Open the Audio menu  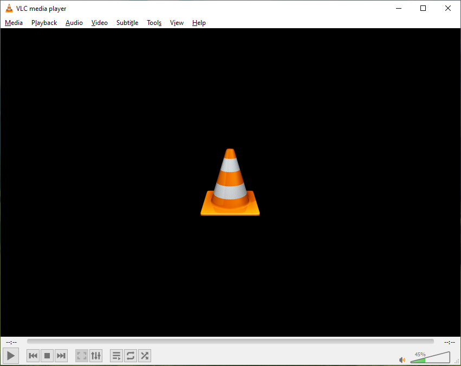point(74,23)
